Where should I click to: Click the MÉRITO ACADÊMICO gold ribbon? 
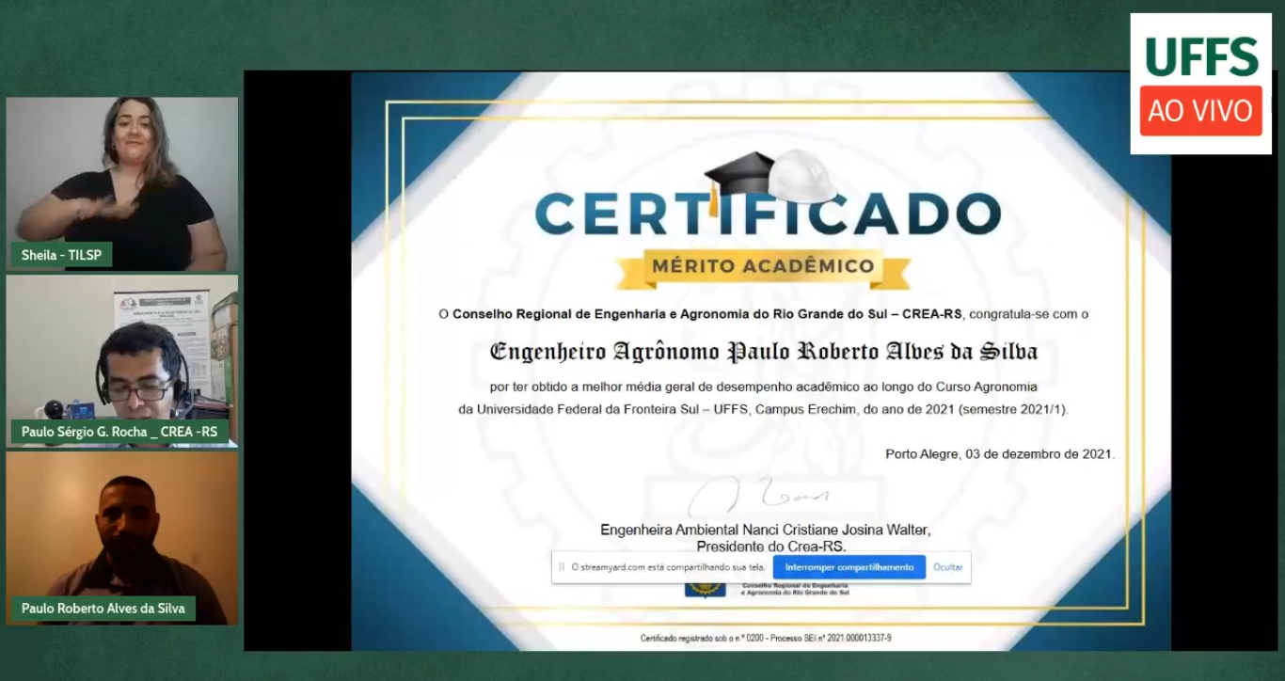pyautogui.click(x=763, y=267)
